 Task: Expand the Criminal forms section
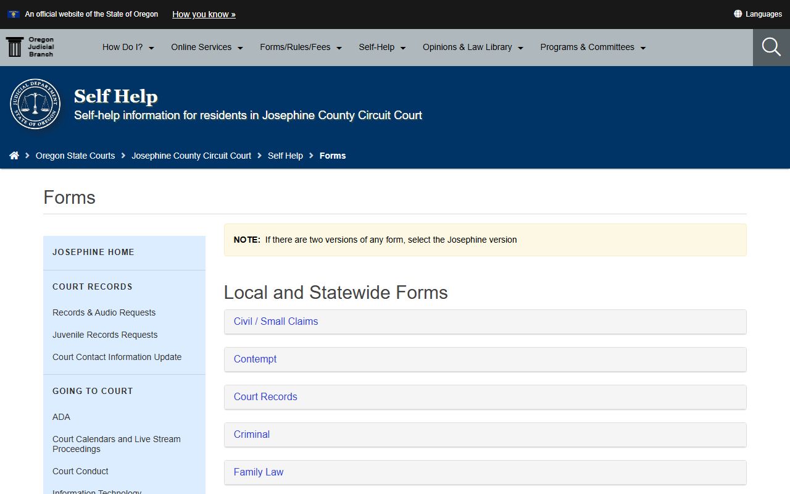click(x=485, y=435)
